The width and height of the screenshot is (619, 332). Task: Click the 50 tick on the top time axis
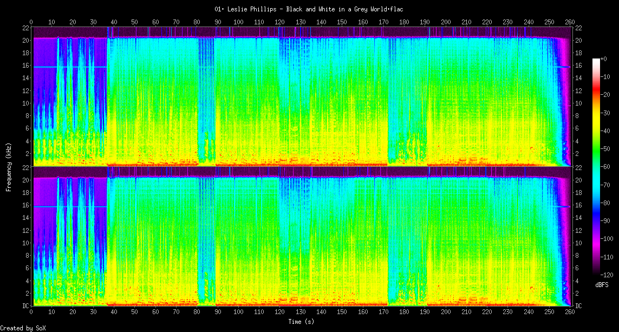[x=135, y=22]
